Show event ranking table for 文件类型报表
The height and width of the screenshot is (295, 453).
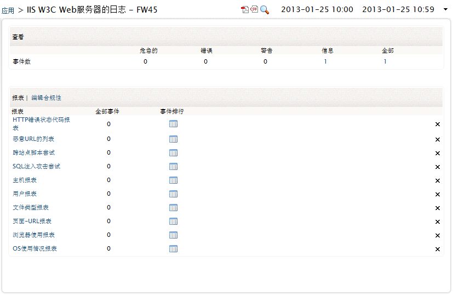(173, 208)
